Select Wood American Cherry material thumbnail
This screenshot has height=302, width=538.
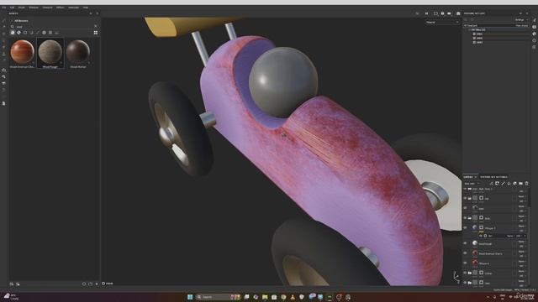tap(23, 52)
